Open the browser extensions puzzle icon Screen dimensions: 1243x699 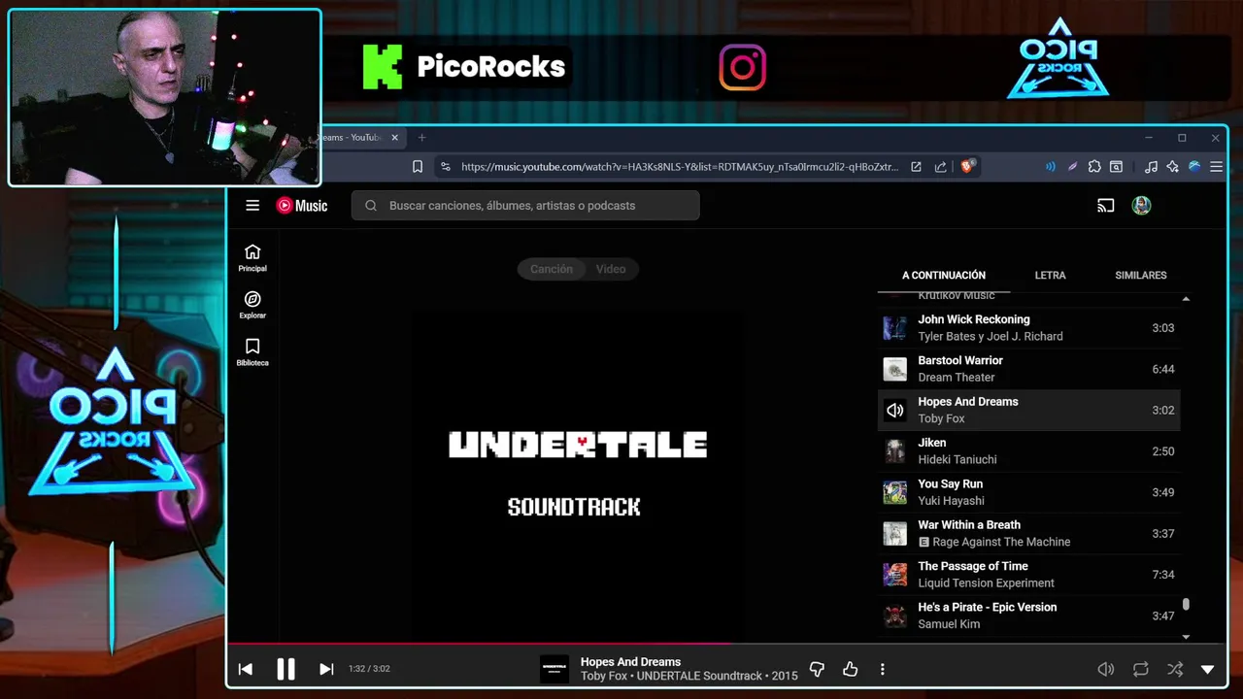tap(1094, 167)
